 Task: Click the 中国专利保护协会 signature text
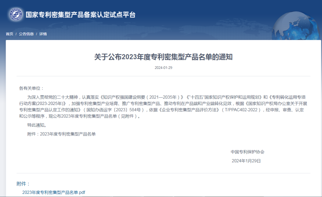coord(247,152)
